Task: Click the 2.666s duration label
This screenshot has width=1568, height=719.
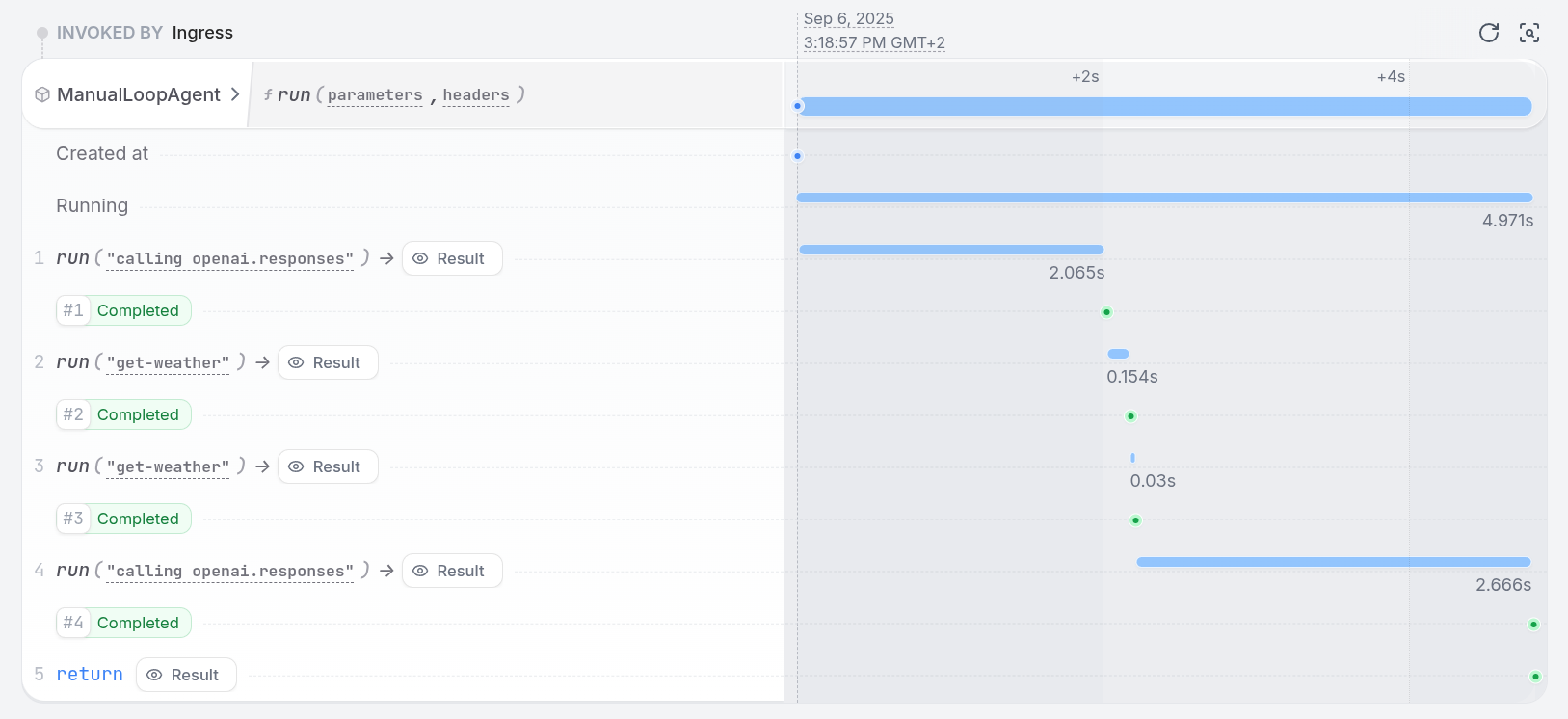Action: (1503, 585)
